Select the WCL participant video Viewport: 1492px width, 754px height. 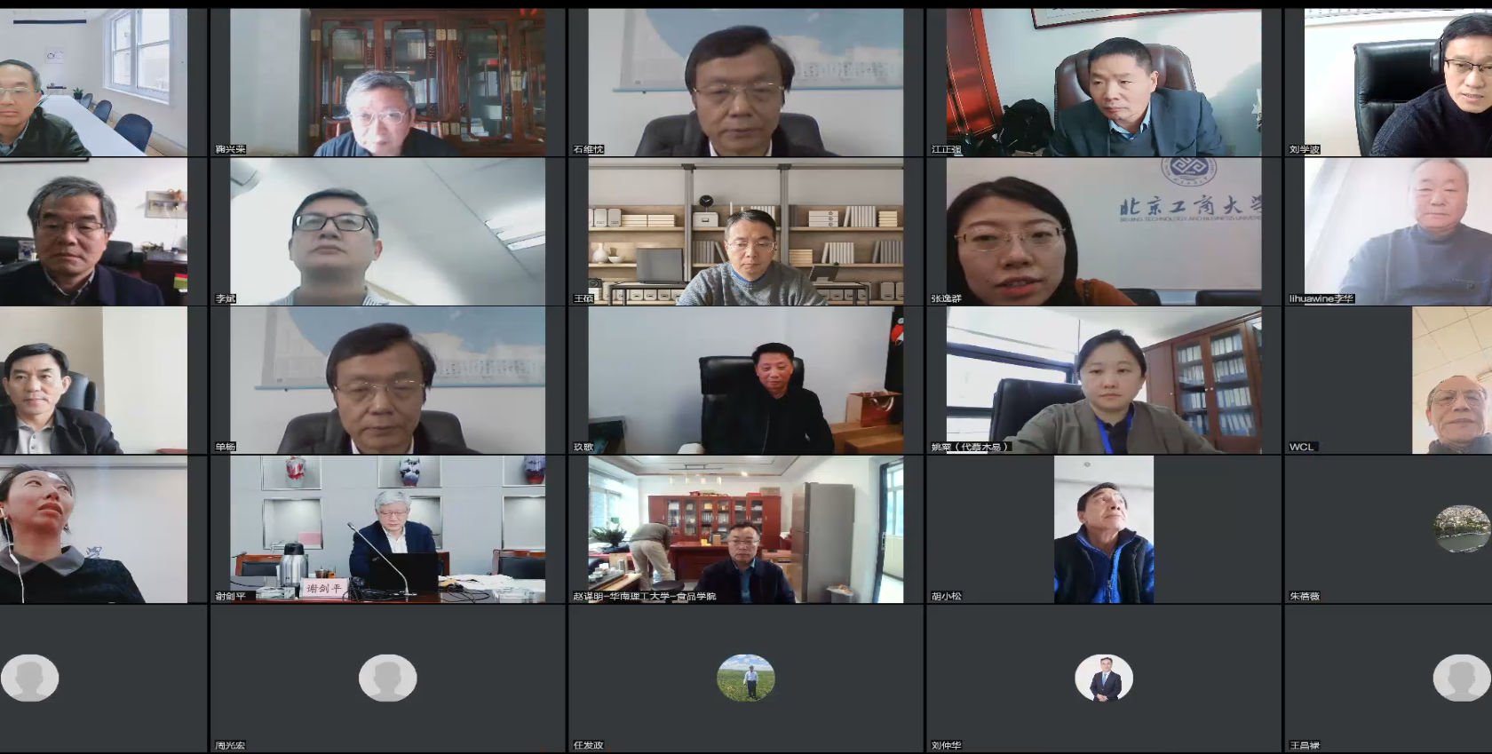[x=1452, y=380]
